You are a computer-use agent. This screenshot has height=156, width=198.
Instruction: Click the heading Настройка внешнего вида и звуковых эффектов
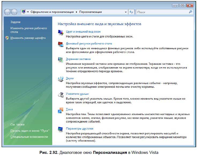99,24
